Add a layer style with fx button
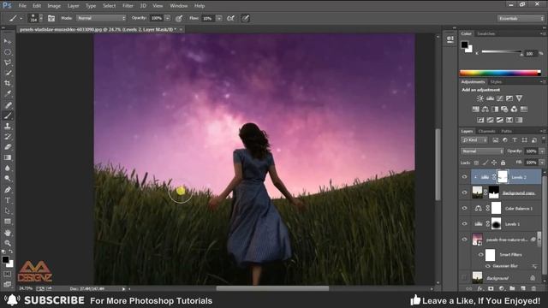The width and height of the screenshot is (548, 308). (480, 288)
